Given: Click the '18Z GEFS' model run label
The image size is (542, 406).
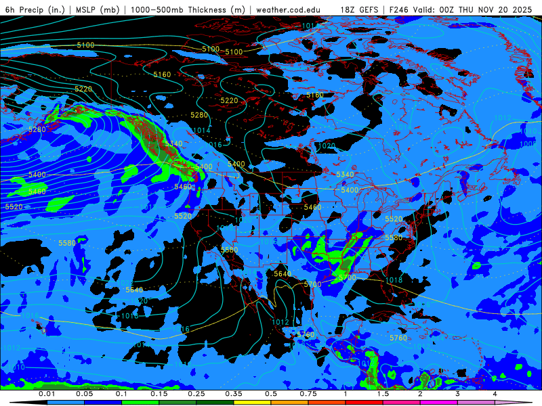Looking at the screenshot, I should point(359,9).
